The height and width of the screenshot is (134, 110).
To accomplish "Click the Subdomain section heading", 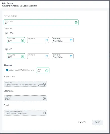I will click(9, 76).
